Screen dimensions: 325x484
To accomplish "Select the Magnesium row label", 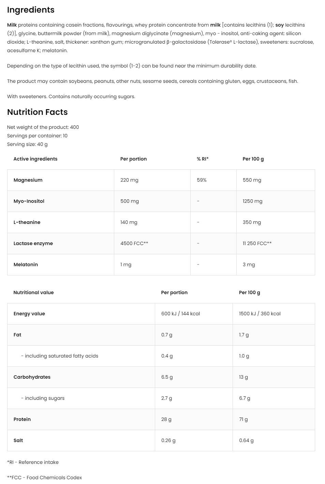I will 28,180.
